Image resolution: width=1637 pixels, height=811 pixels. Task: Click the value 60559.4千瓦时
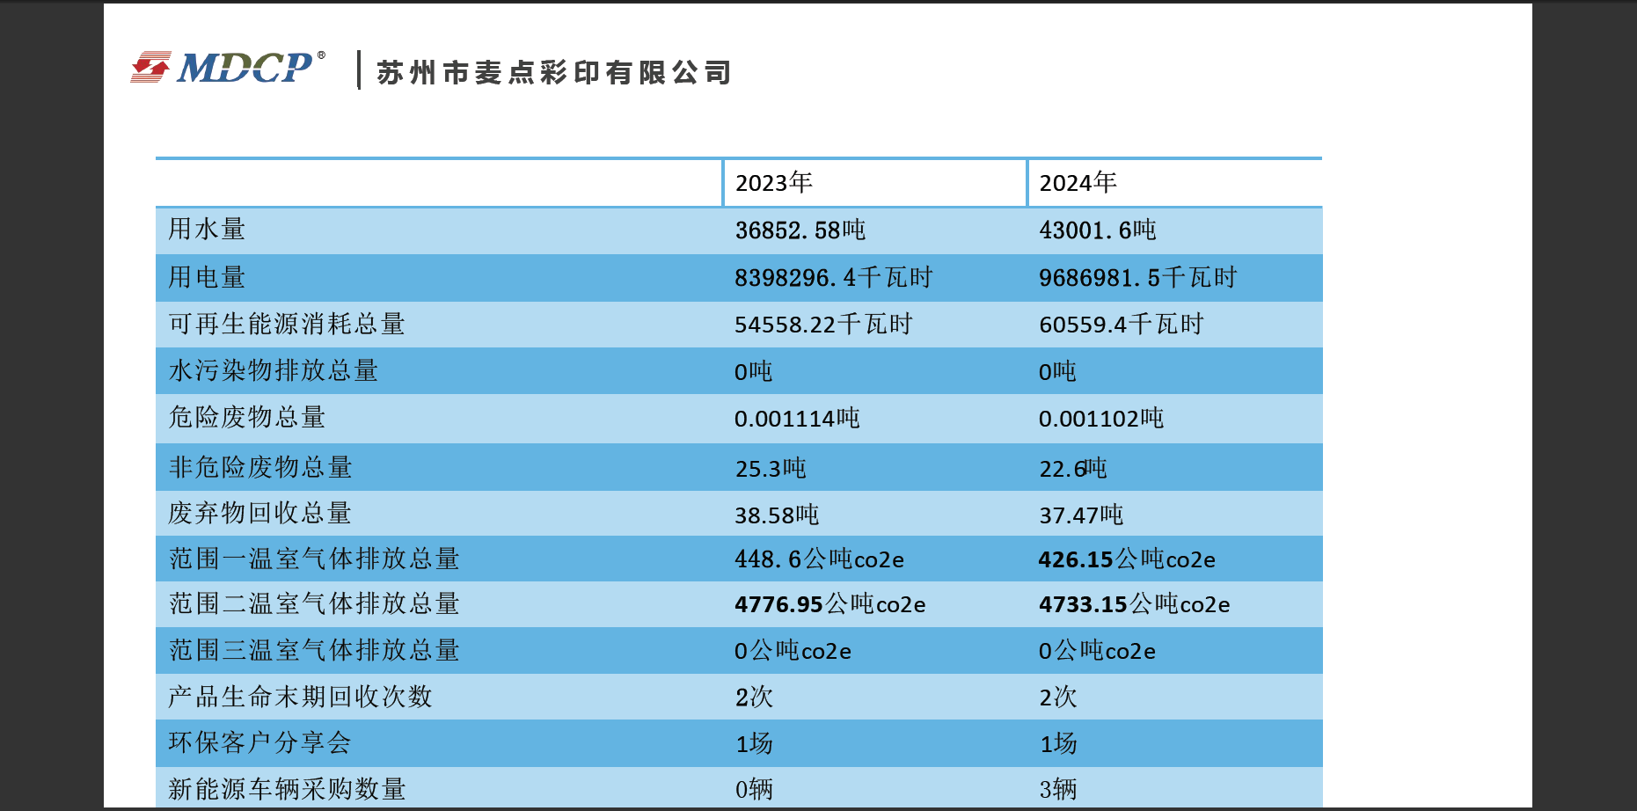coord(1122,324)
